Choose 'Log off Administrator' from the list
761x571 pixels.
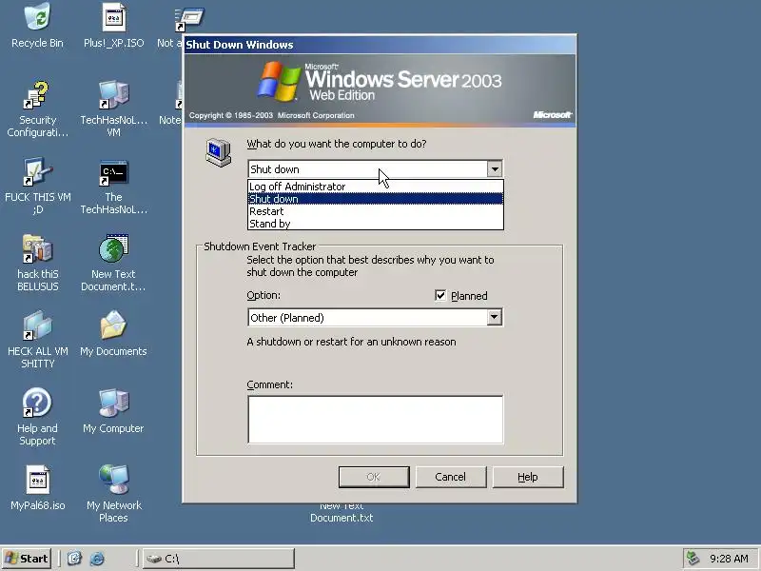point(376,187)
